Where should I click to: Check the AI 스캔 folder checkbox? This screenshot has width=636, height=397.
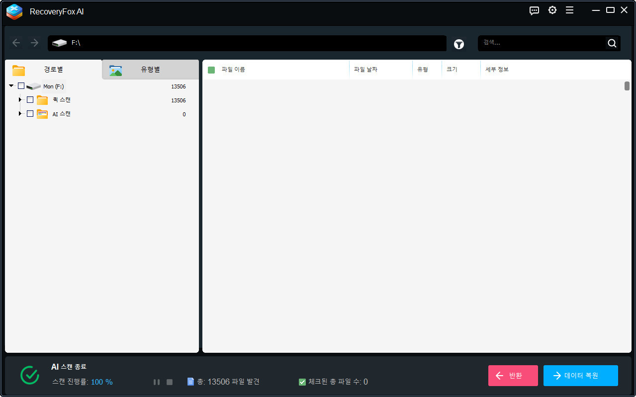click(30, 114)
